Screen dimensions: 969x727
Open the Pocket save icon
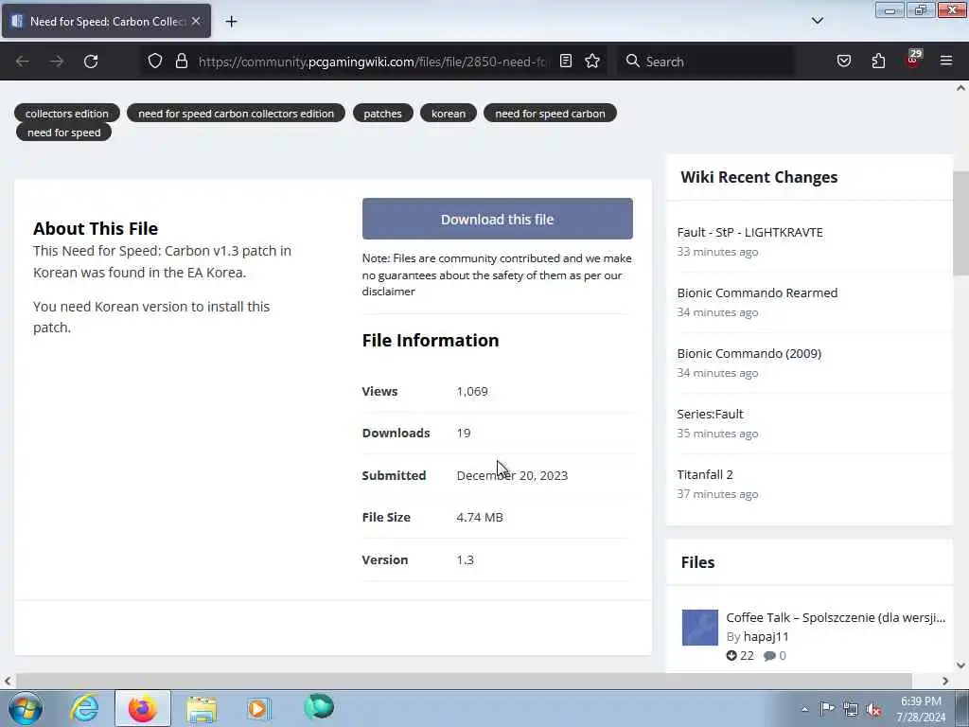click(843, 62)
